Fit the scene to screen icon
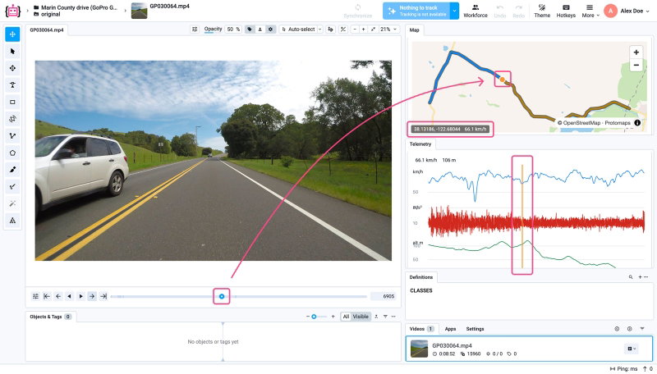 pyautogui.click(x=373, y=30)
